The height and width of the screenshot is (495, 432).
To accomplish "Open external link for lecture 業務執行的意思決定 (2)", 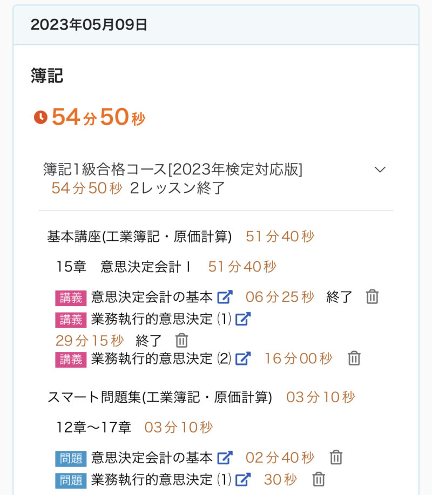I will [243, 358].
